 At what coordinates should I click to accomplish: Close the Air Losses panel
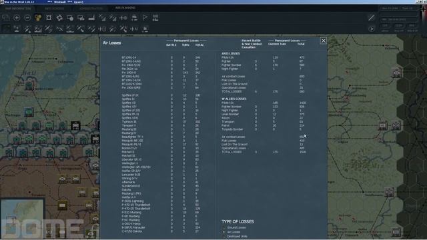click(323, 41)
